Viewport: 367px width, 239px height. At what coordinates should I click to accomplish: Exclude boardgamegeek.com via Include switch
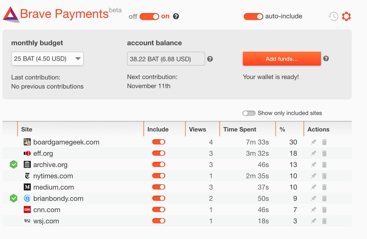[x=159, y=142]
